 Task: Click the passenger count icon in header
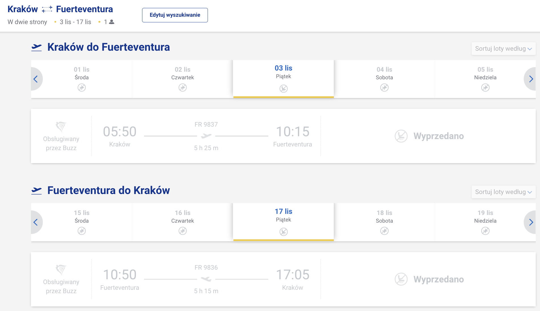(x=112, y=22)
